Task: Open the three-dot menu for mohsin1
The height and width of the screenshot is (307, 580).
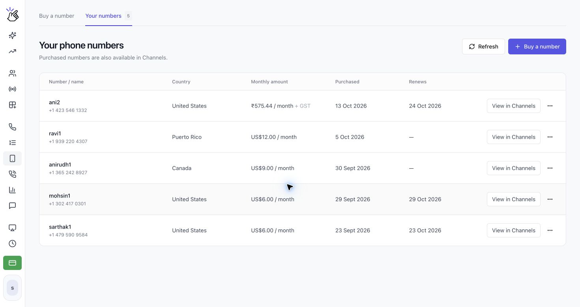Action: point(550,199)
